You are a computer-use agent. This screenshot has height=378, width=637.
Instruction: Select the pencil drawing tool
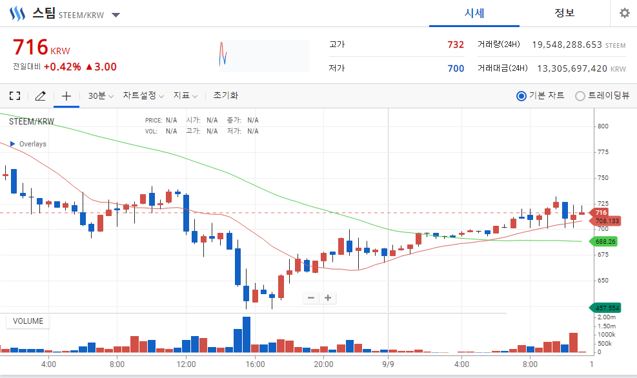pyautogui.click(x=40, y=96)
